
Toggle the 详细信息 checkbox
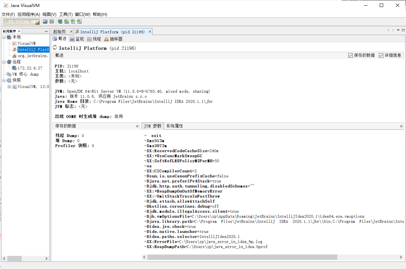[381, 55]
